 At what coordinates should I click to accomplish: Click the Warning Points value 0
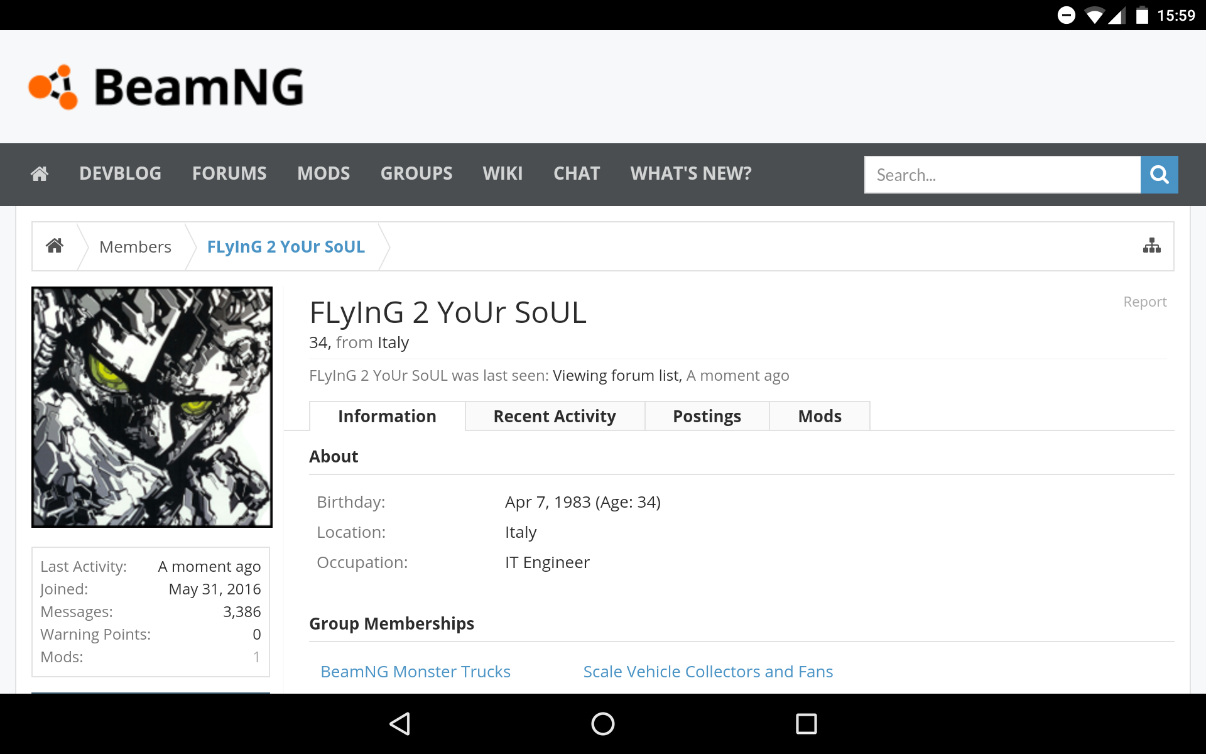click(x=256, y=635)
